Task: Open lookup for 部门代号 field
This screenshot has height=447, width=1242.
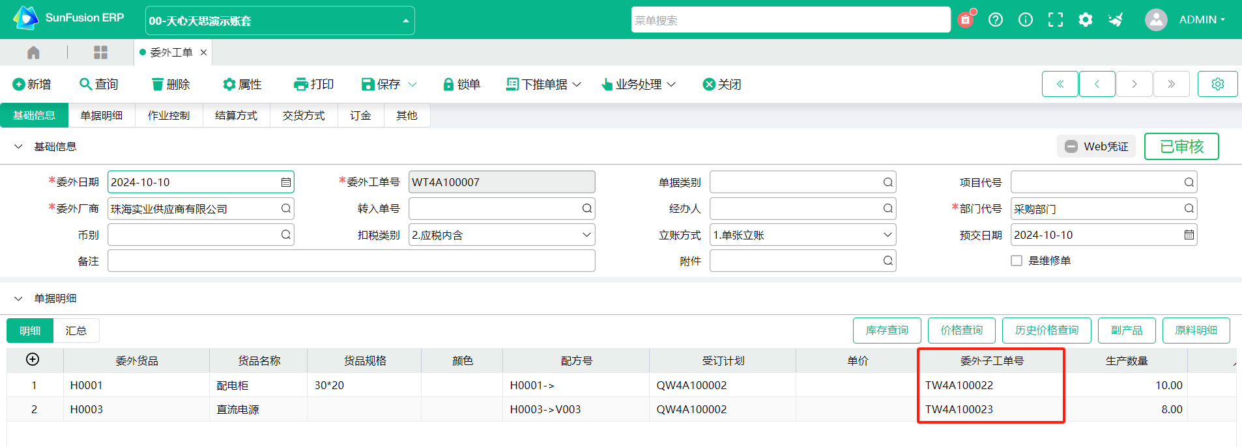Action: tap(1189, 208)
